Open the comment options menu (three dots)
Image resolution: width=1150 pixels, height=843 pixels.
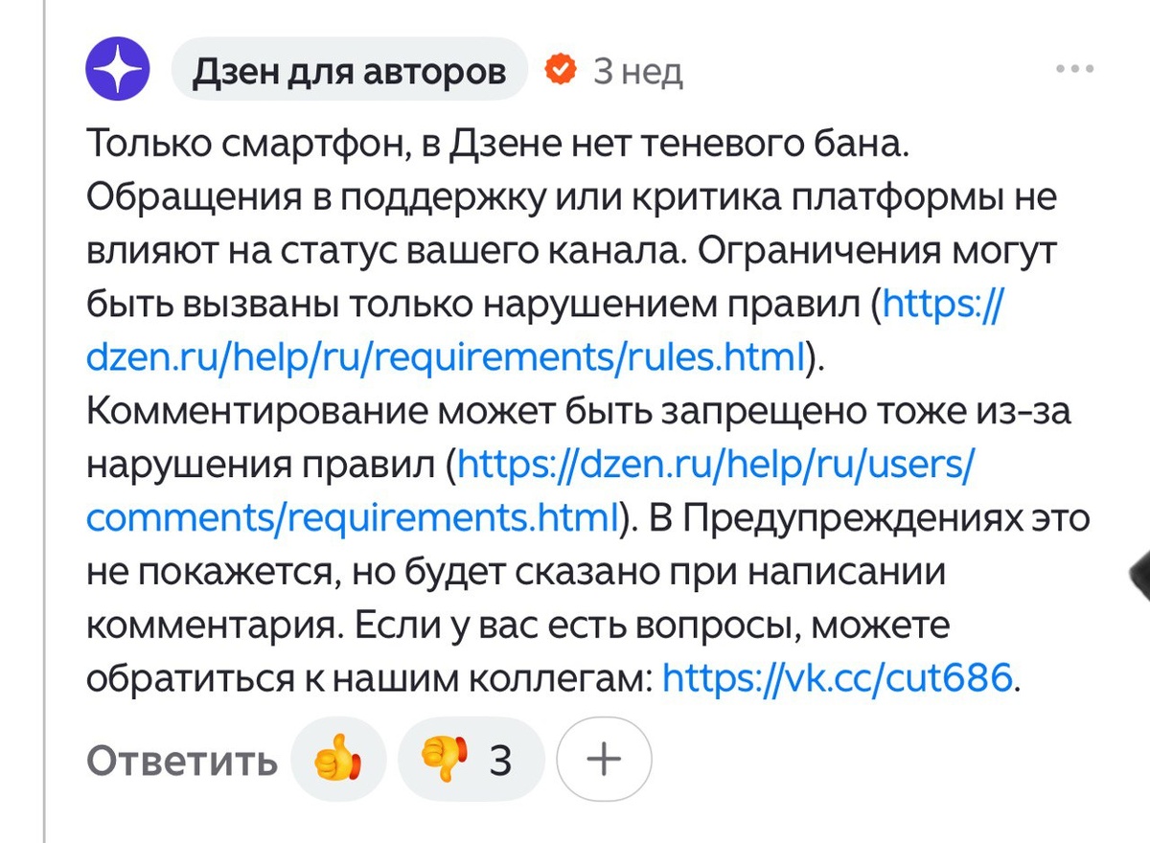1074,67
